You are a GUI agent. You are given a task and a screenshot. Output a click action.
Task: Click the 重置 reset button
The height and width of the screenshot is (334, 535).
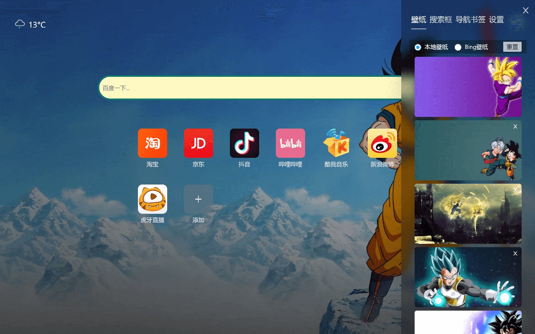point(512,47)
